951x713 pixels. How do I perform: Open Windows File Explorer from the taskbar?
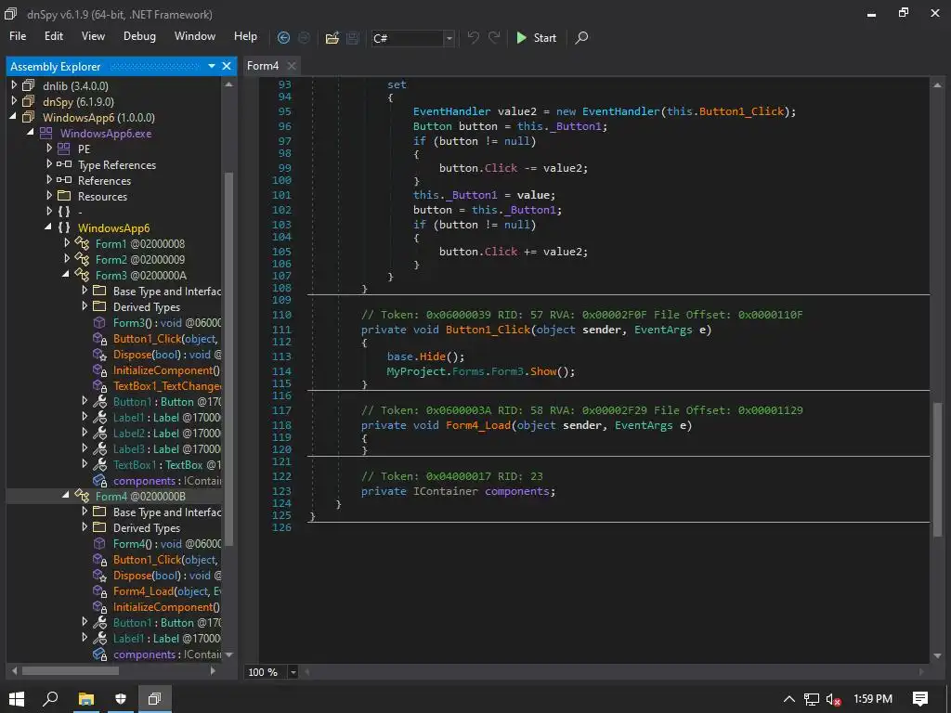(x=85, y=698)
